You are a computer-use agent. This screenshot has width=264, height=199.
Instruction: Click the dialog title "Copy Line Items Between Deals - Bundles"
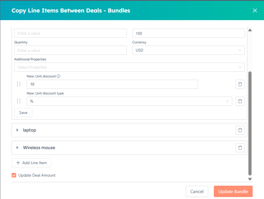71,10
